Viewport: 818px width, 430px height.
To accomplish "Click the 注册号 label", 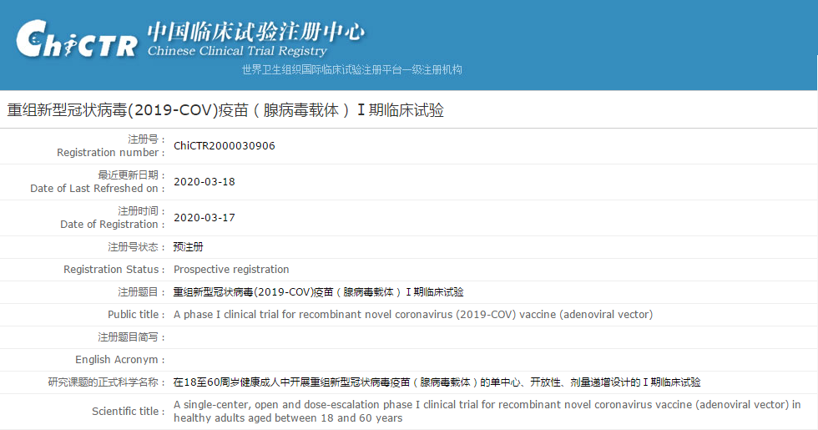I will click(147, 139).
